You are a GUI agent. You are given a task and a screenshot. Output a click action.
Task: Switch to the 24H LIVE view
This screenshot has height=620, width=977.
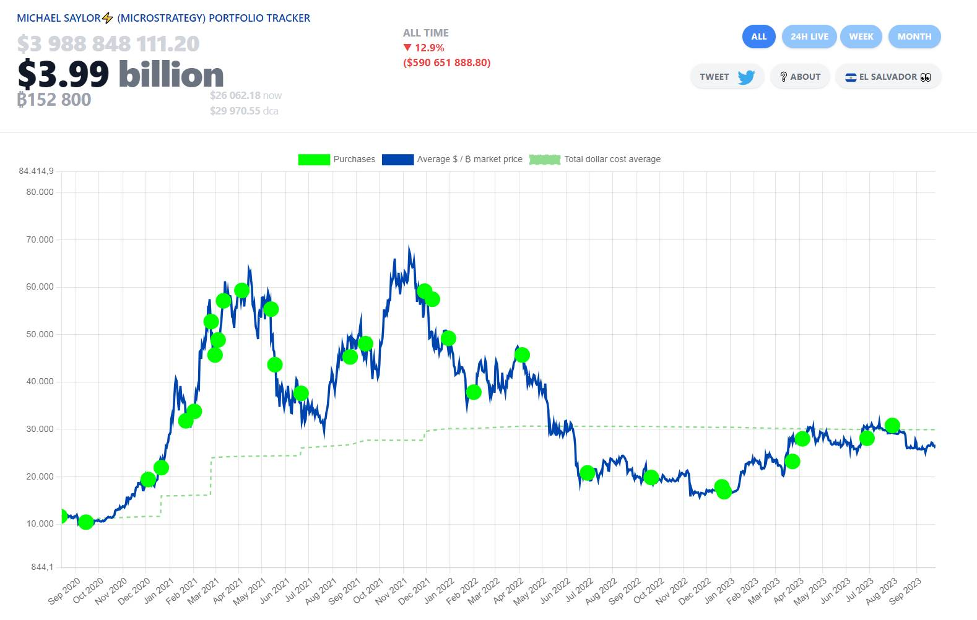[x=809, y=37]
